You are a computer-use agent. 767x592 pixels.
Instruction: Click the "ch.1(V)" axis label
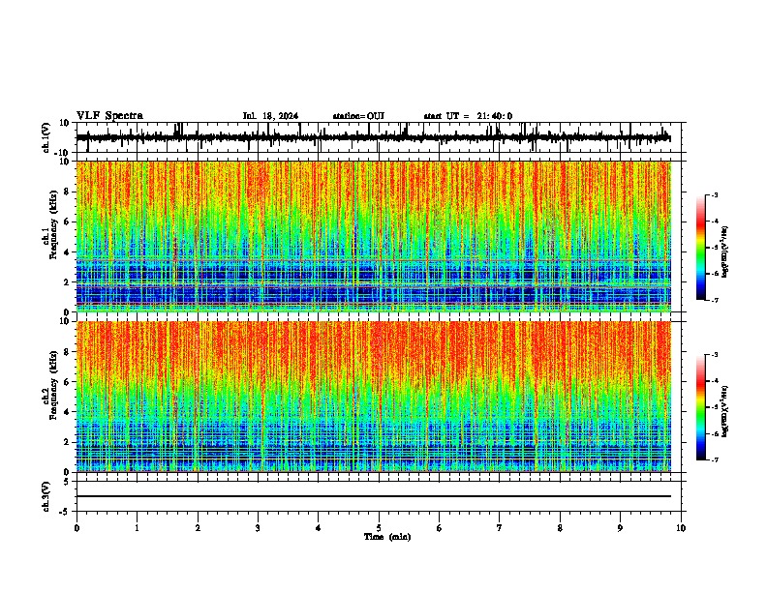[46, 137]
